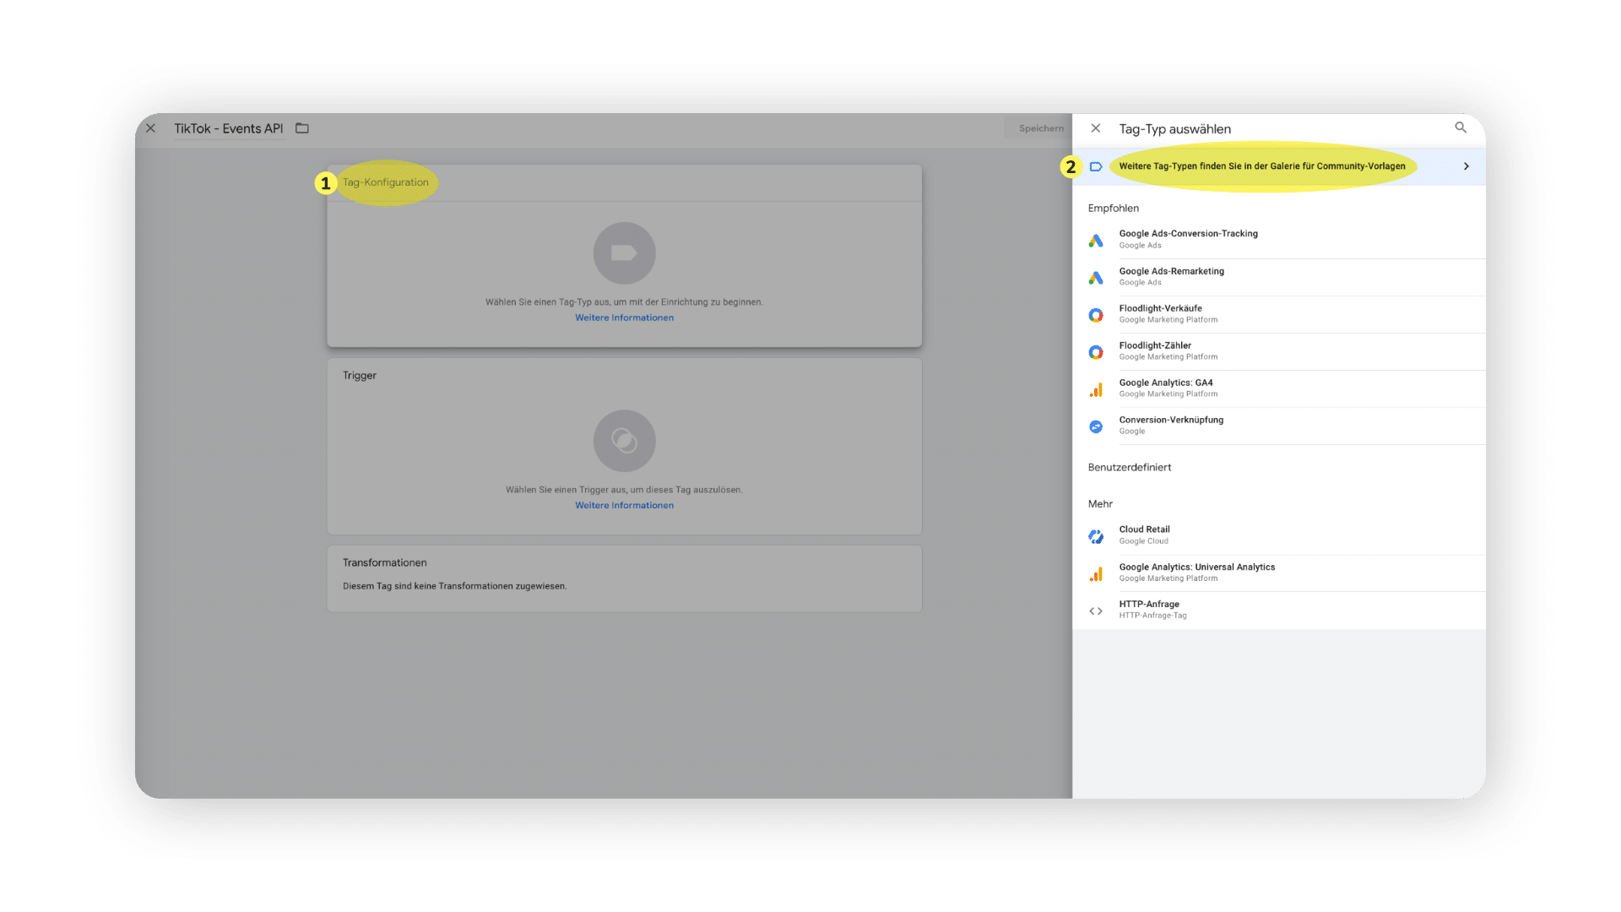Select the Conversion-Verknüpfung icon
Viewport: 1621px width, 912px height.
coord(1096,426)
